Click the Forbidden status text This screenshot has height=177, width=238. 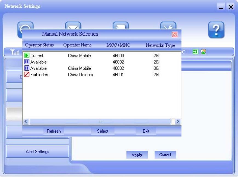coord(39,75)
